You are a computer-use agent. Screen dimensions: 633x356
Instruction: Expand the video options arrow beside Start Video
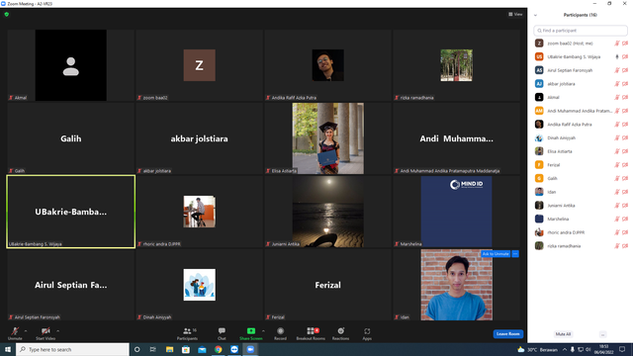coord(57,331)
